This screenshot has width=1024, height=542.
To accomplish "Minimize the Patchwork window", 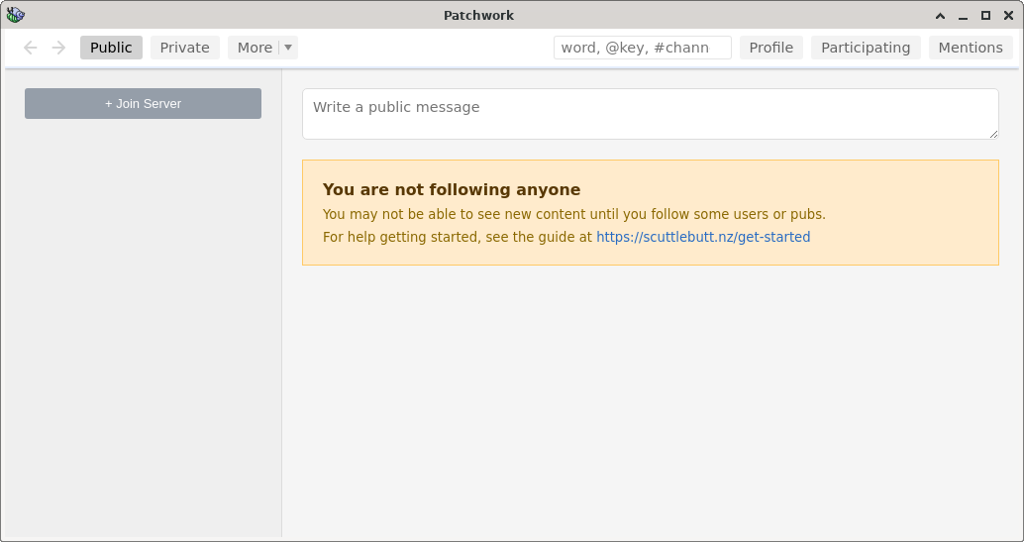I will tap(963, 16).
